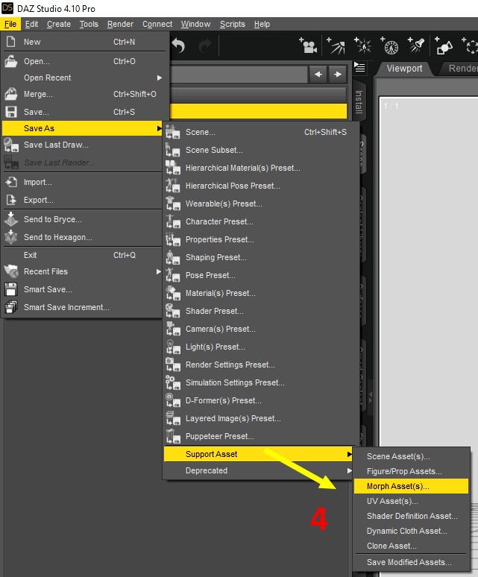Click the pane options menu icon
The width and height of the screenshot is (478, 577).
[359, 68]
